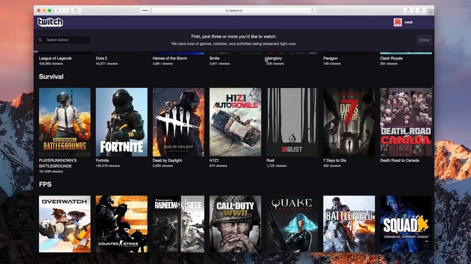Toggle the Safari sidebar button

tap(76, 11)
